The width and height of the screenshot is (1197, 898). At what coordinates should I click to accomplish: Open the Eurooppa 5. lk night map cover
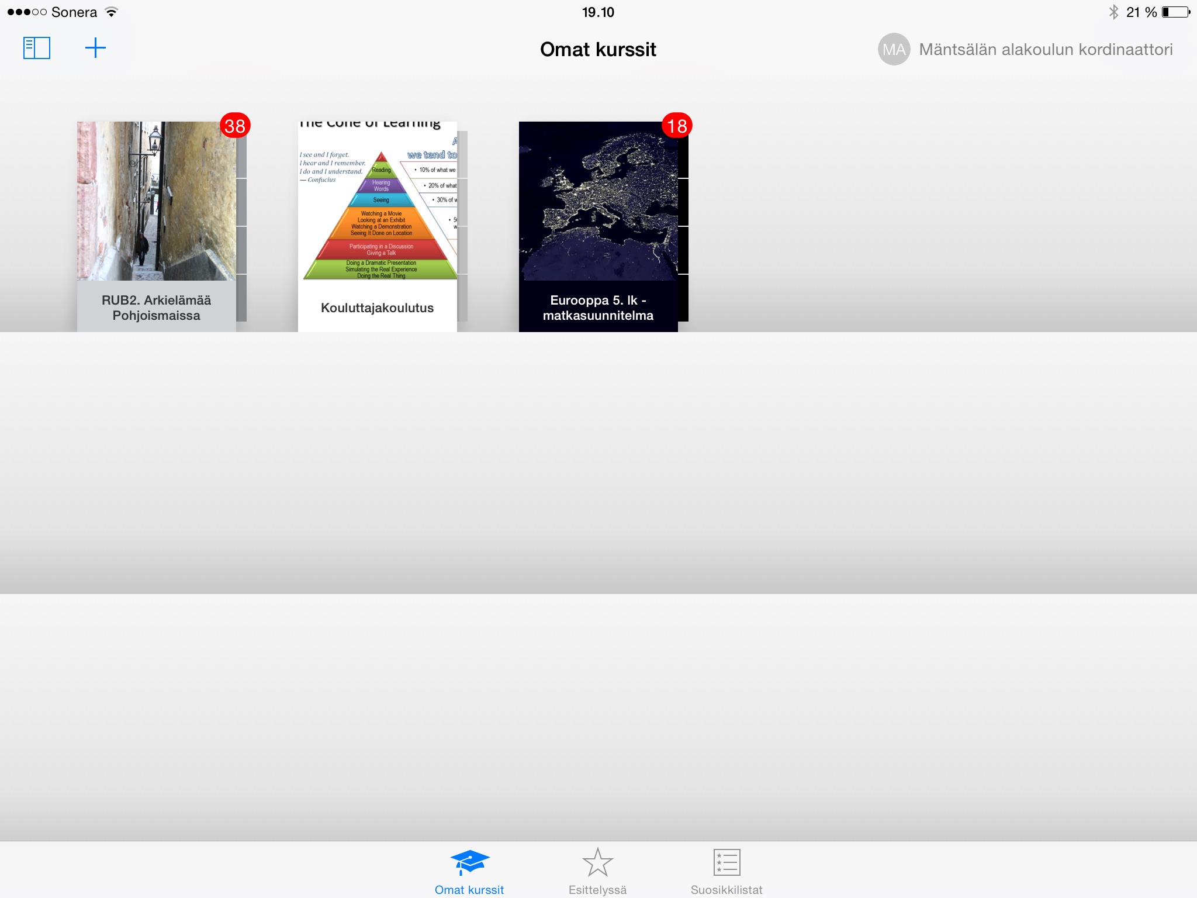click(x=598, y=201)
